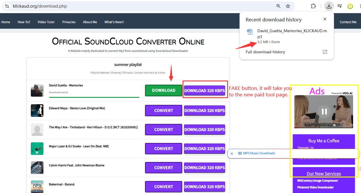Click DOWNLOAD 320 KBPS for Calvin Harris Blame
Viewport: 361px width, 193px height.
[205, 168]
